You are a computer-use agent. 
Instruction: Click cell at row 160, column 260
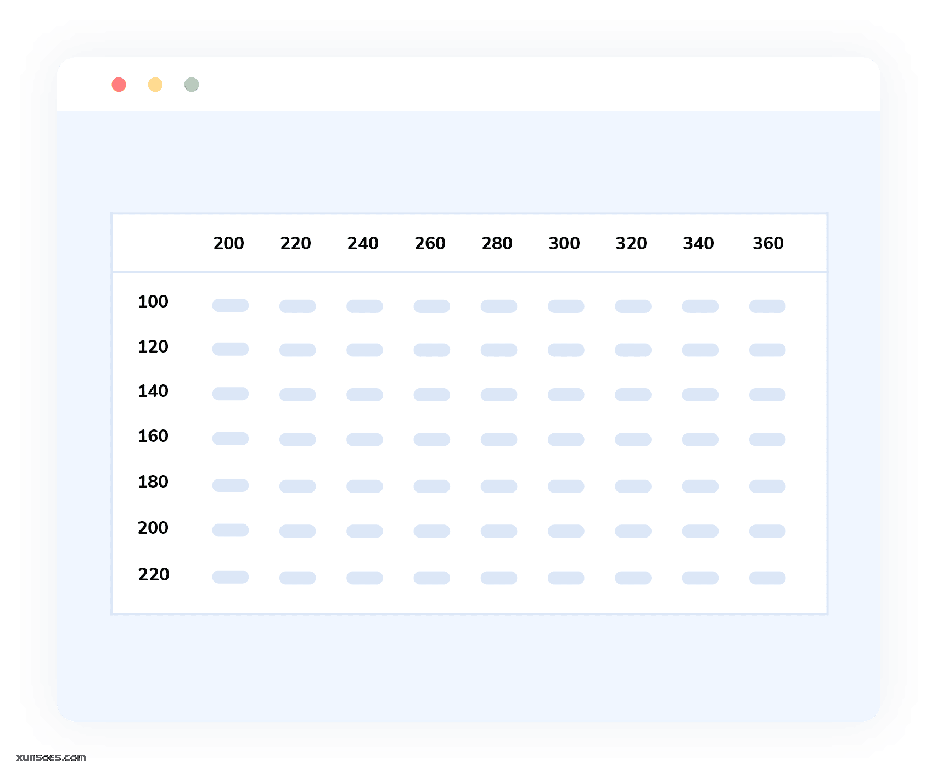432,440
